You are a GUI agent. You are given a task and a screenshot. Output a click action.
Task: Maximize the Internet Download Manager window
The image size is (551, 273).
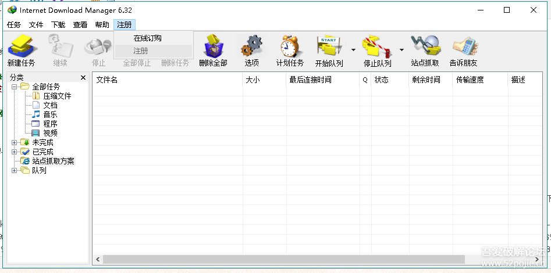pos(507,10)
